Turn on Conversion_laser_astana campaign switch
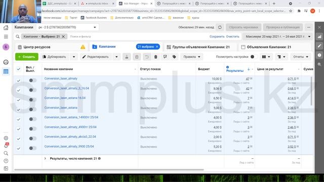The image size is (324, 182). [32, 109]
